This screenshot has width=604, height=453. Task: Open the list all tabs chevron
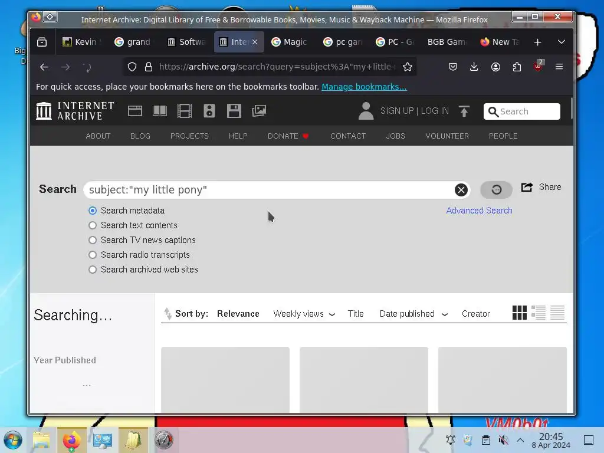562,42
